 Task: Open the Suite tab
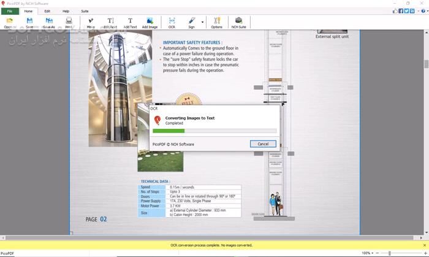pyautogui.click(x=85, y=11)
